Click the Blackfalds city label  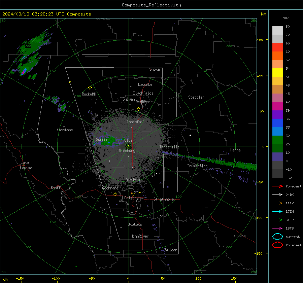pos(143,93)
